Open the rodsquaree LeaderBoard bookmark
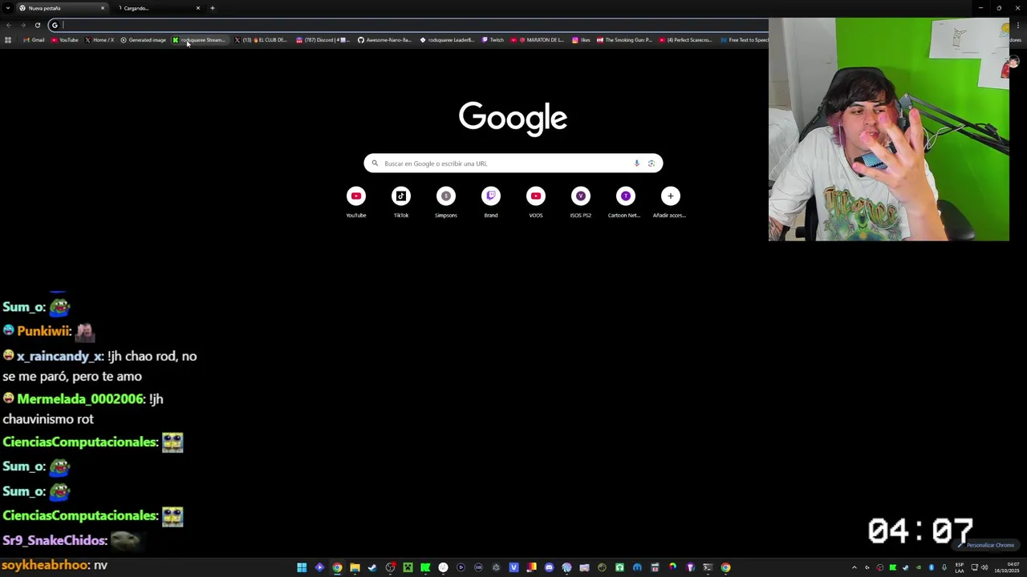The image size is (1027, 577). (x=448, y=40)
